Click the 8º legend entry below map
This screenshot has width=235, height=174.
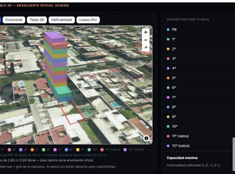point(69,150)
